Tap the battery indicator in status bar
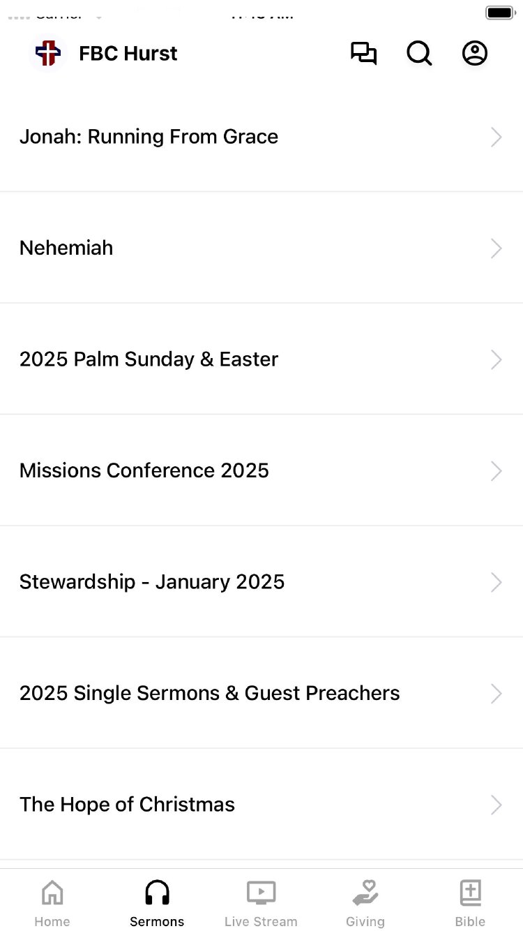The height and width of the screenshot is (931, 523). point(500,13)
